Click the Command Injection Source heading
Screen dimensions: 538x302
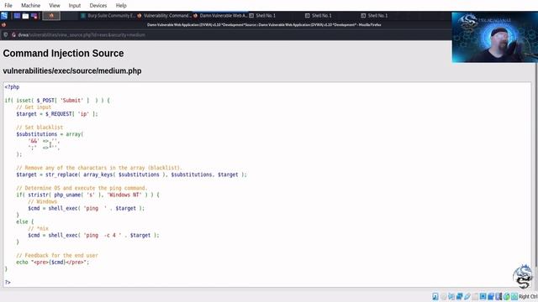(x=64, y=54)
